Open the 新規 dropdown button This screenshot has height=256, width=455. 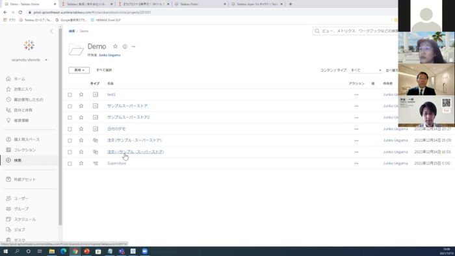coord(79,70)
